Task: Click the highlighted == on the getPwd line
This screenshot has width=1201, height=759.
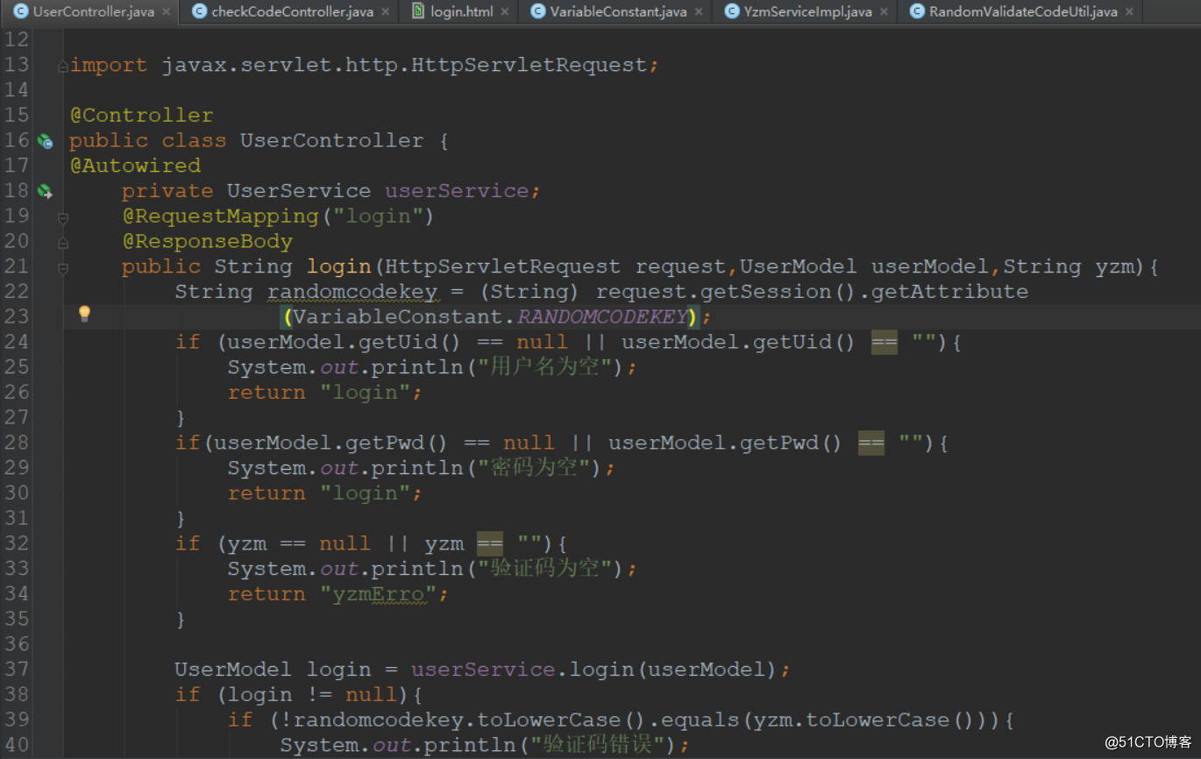Action: 871,443
